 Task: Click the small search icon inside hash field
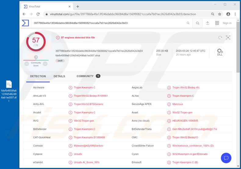coord(188,23)
